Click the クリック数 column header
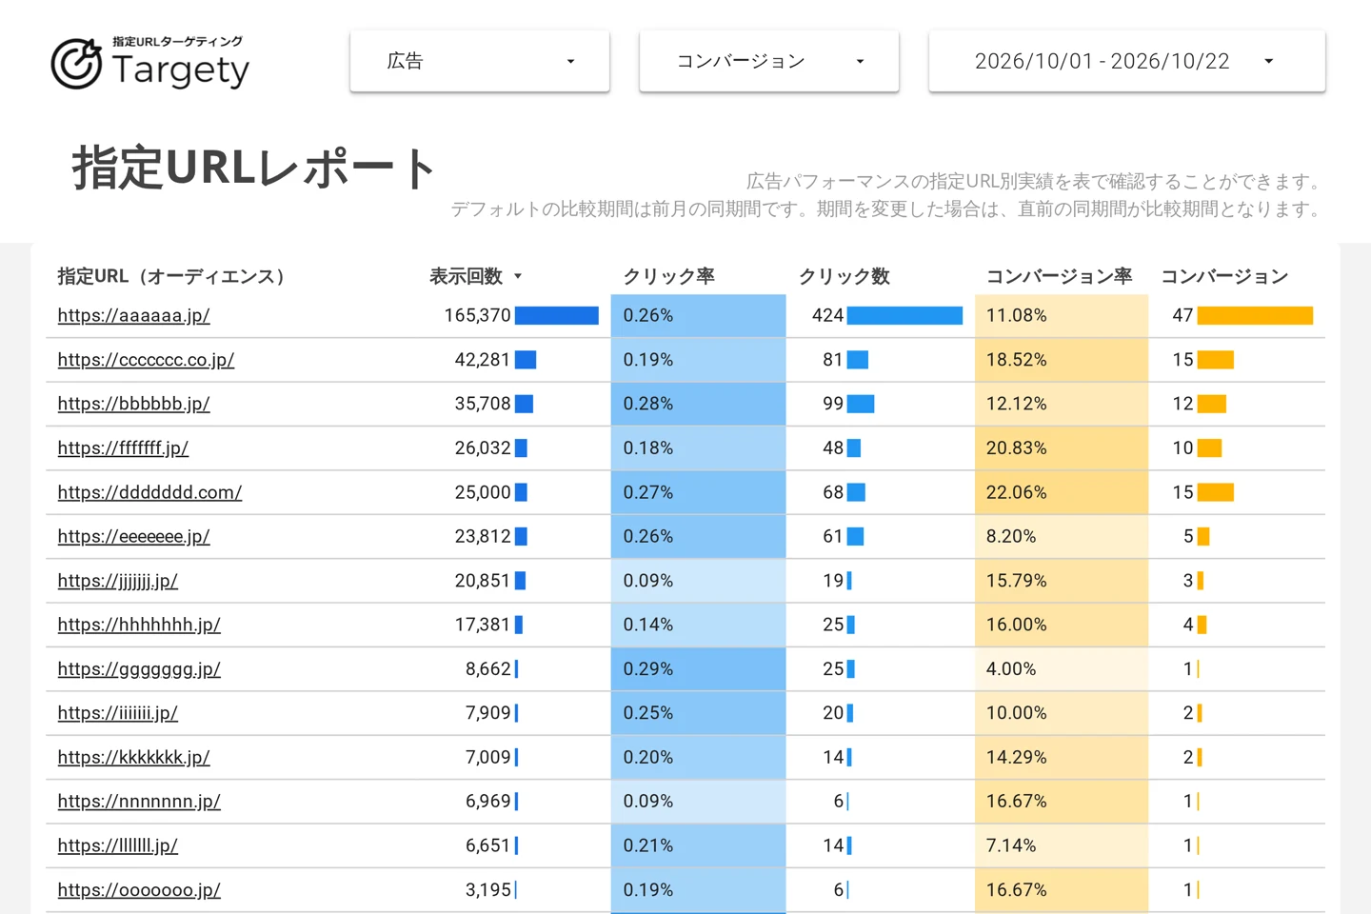 844,276
